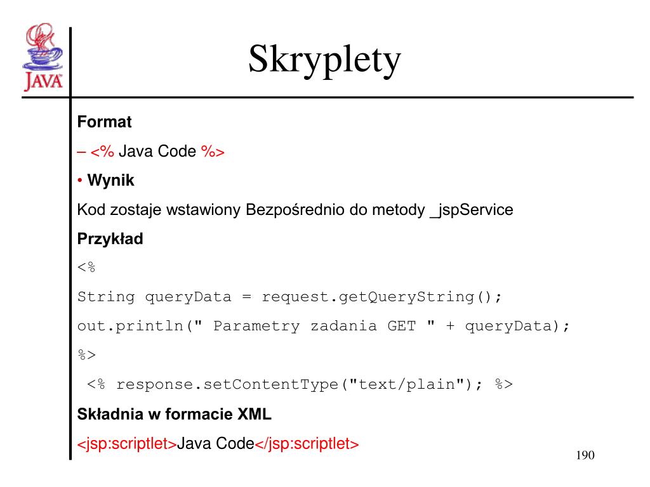Viewport: 650px width, 487px height.
Task: Click the opening "<%" code tag line
Action: coord(86,267)
